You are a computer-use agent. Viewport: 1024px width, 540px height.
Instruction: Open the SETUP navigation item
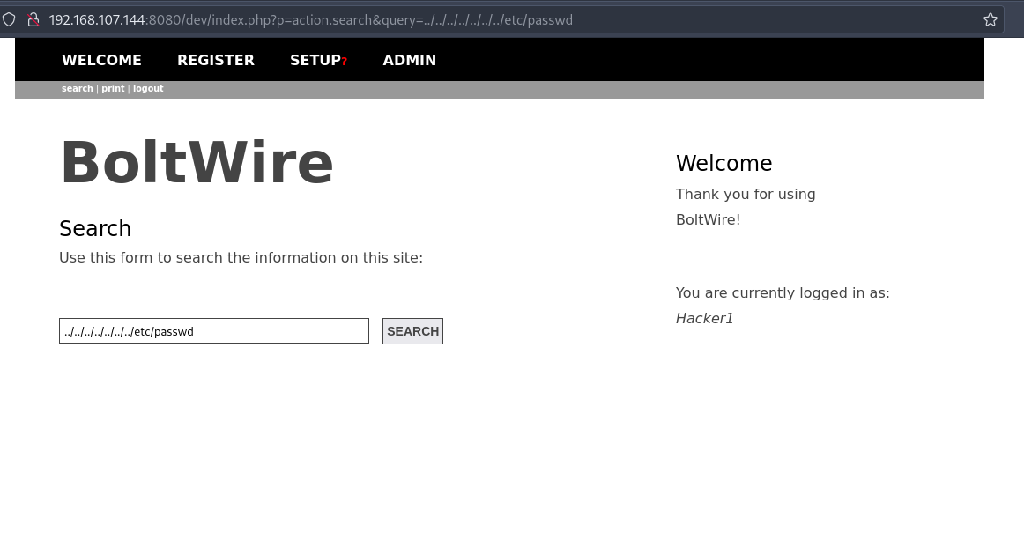pyautogui.click(x=315, y=60)
